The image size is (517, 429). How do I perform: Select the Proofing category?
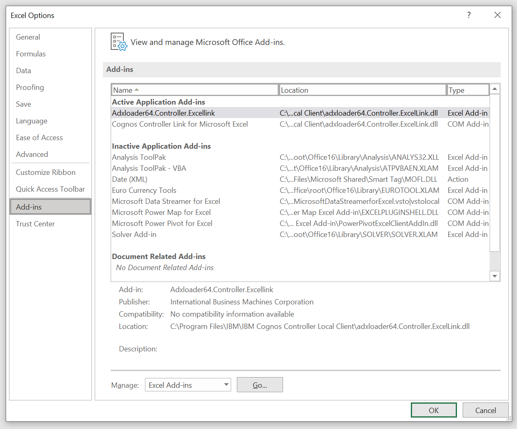pos(50,87)
